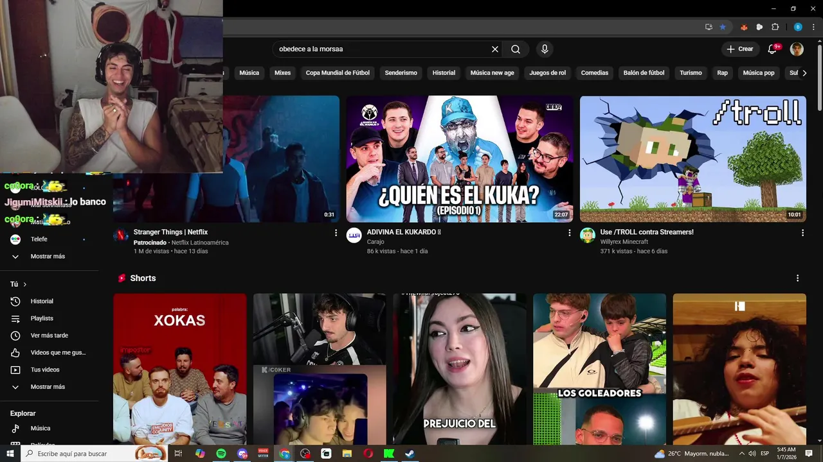Open the Telefe subscription channel
This screenshot has width=823, height=462.
click(48, 239)
